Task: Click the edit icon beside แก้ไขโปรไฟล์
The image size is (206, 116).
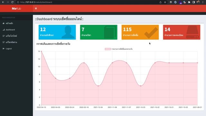Action: [4, 36]
